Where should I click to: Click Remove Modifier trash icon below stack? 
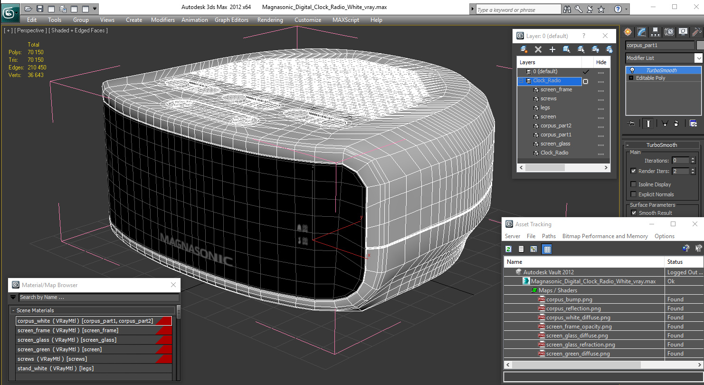[x=676, y=124]
